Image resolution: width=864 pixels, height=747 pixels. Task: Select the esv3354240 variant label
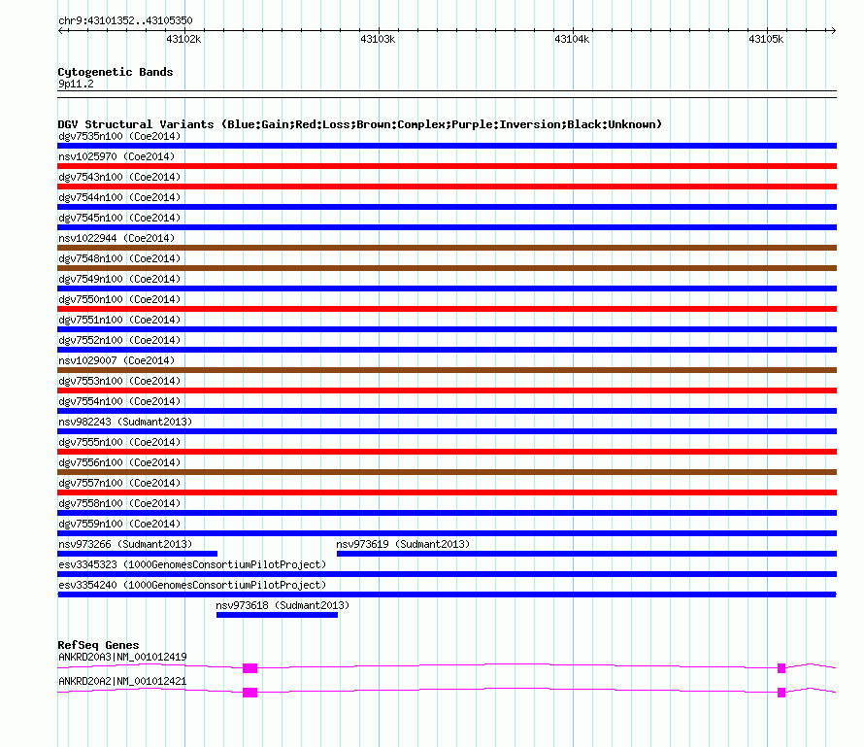[x=192, y=585]
